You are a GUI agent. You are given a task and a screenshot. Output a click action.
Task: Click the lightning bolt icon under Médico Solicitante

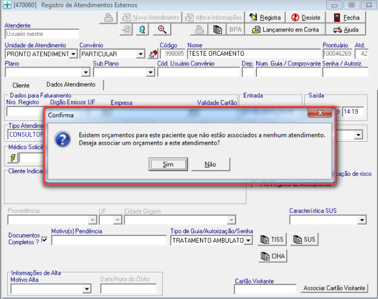pyautogui.click(x=12, y=158)
